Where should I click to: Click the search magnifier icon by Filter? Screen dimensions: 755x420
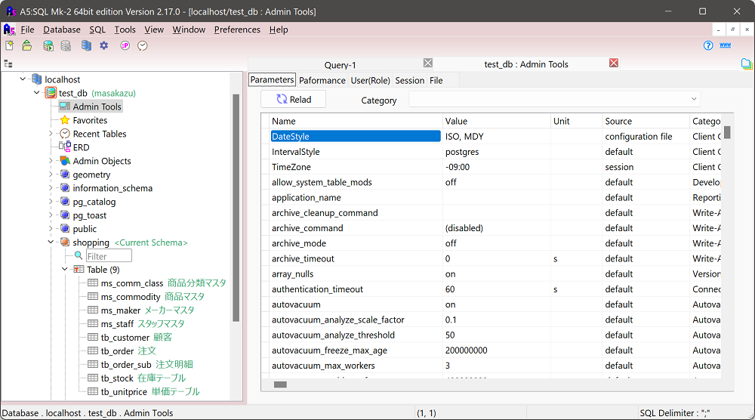(79, 255)
